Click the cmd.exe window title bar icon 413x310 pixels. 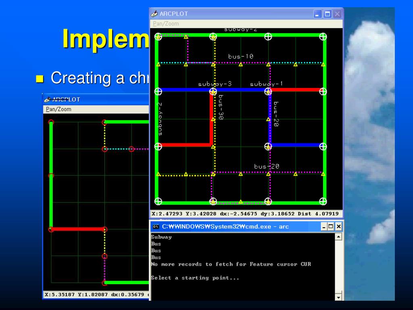156,226
